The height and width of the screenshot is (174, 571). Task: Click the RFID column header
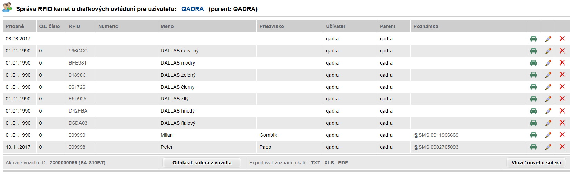74,26
